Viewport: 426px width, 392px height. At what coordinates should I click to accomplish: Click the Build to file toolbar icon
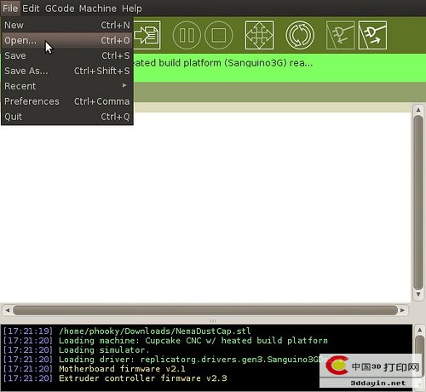[x=147, y=35]
